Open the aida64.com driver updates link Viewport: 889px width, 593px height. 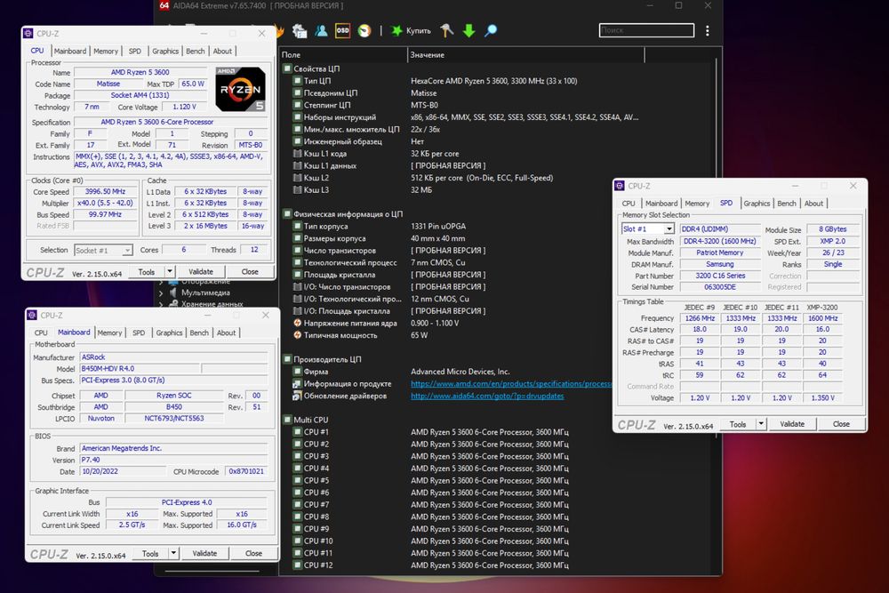(x=487, y=396)
